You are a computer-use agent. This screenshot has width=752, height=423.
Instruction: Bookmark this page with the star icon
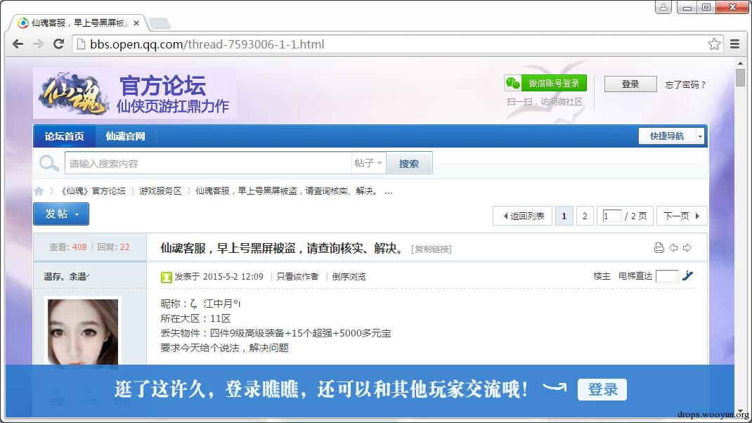(714, 44)
